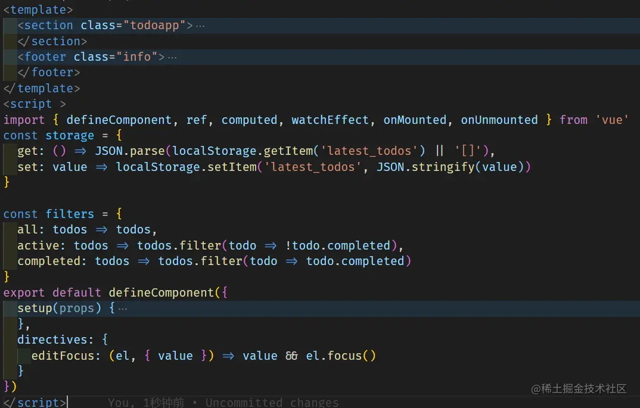Click the closing </template> tag
This screenshot has height=408, width=640.
(42, 88)
